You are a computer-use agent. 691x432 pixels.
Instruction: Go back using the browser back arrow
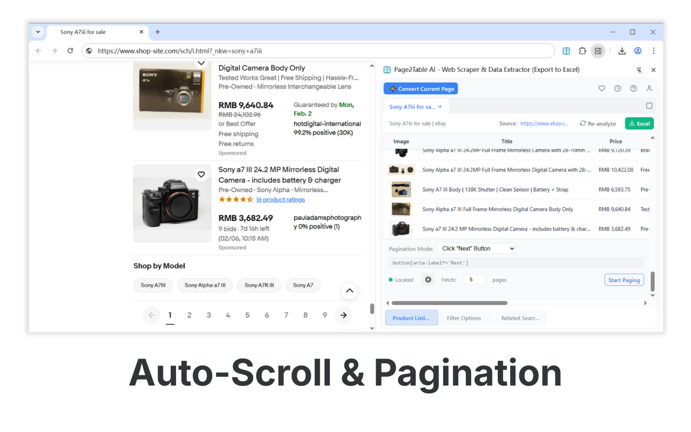(x=38, y=51)
